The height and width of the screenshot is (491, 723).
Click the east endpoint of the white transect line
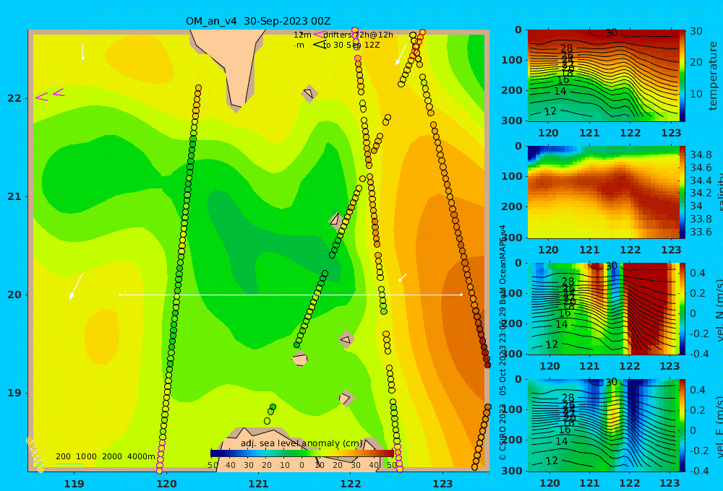(x=461, y=295)
